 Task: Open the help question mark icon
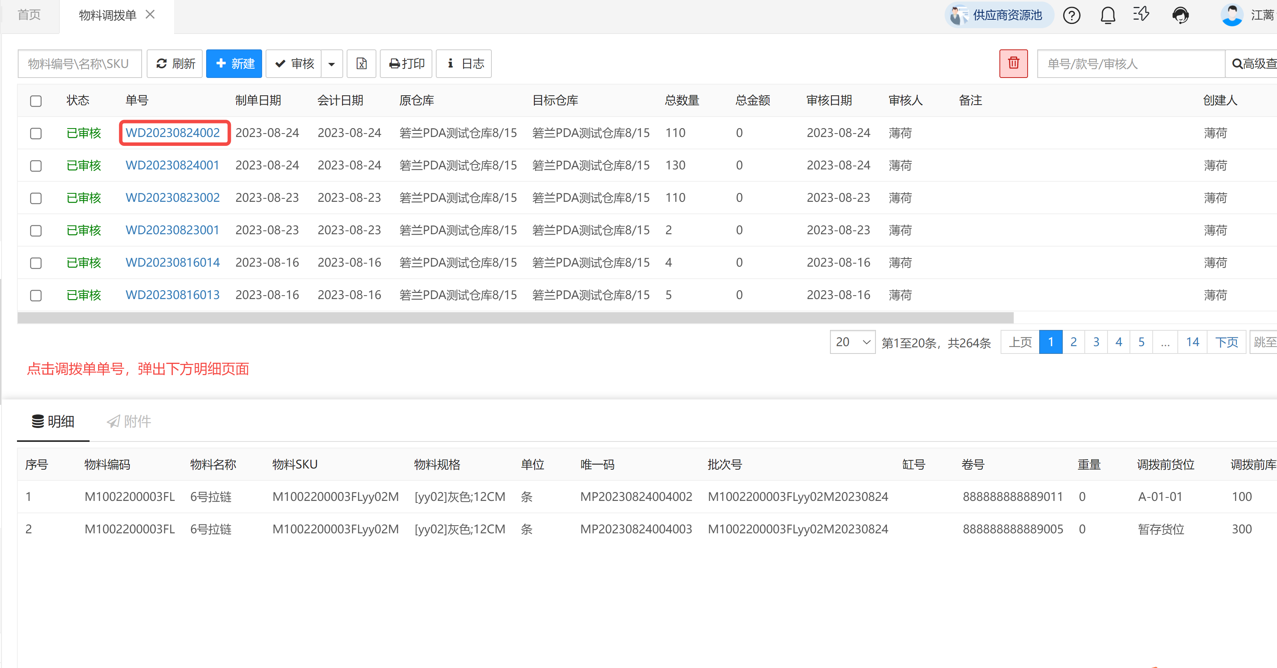1071,15
